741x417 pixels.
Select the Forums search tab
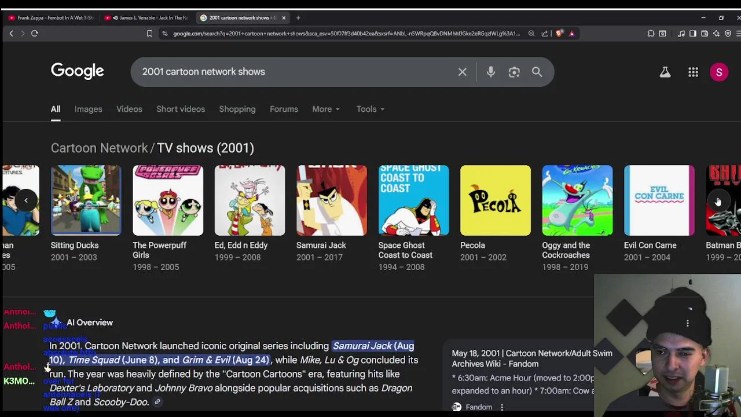[x=284, y=109]
